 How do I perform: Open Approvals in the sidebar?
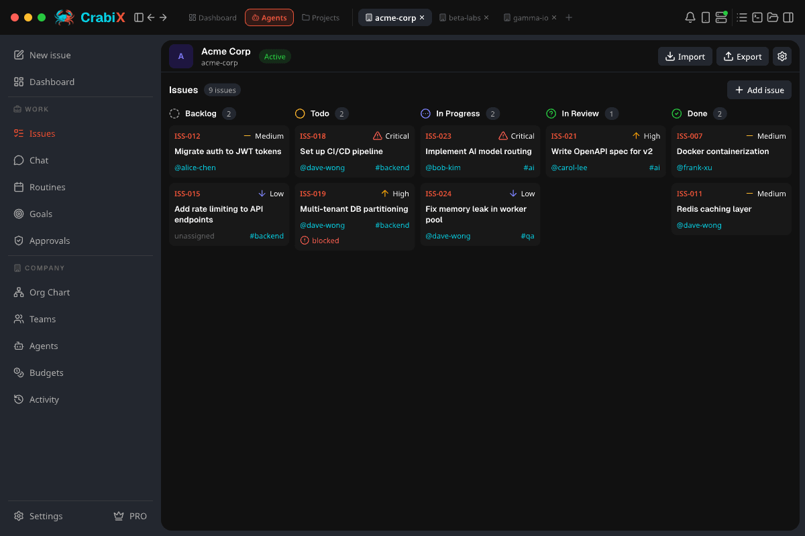[80, 241]
